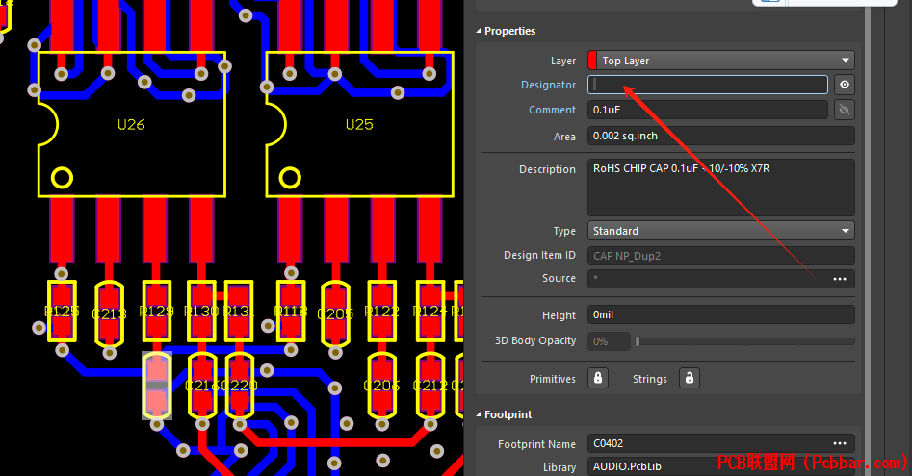Select resistor R129 on the PCB
This screenshot has height=476, width=912.
[156, 312]
